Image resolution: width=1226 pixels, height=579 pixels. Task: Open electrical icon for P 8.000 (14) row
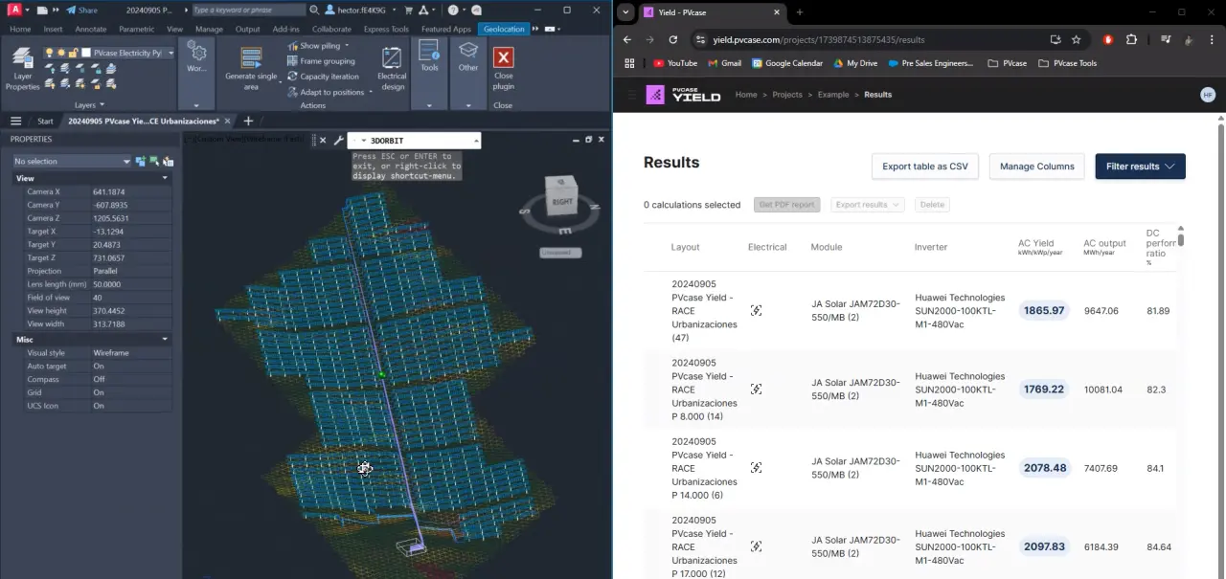point(756,390)
